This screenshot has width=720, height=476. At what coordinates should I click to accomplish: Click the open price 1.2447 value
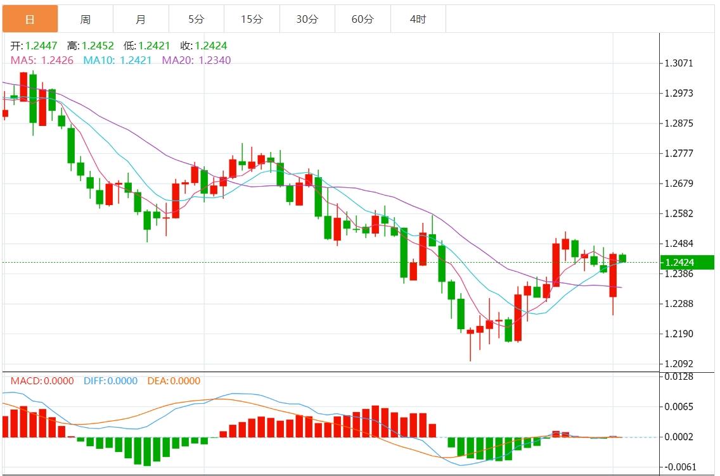point(41,46)
